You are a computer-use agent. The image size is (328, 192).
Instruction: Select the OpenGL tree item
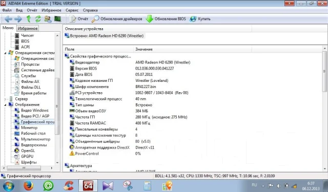[25, 151]
